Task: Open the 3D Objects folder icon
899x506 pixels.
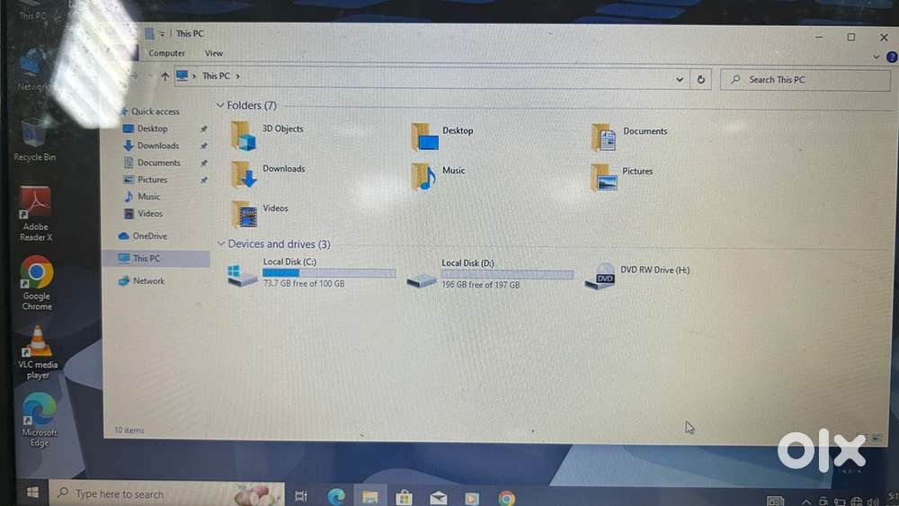Action: [243, 136]
